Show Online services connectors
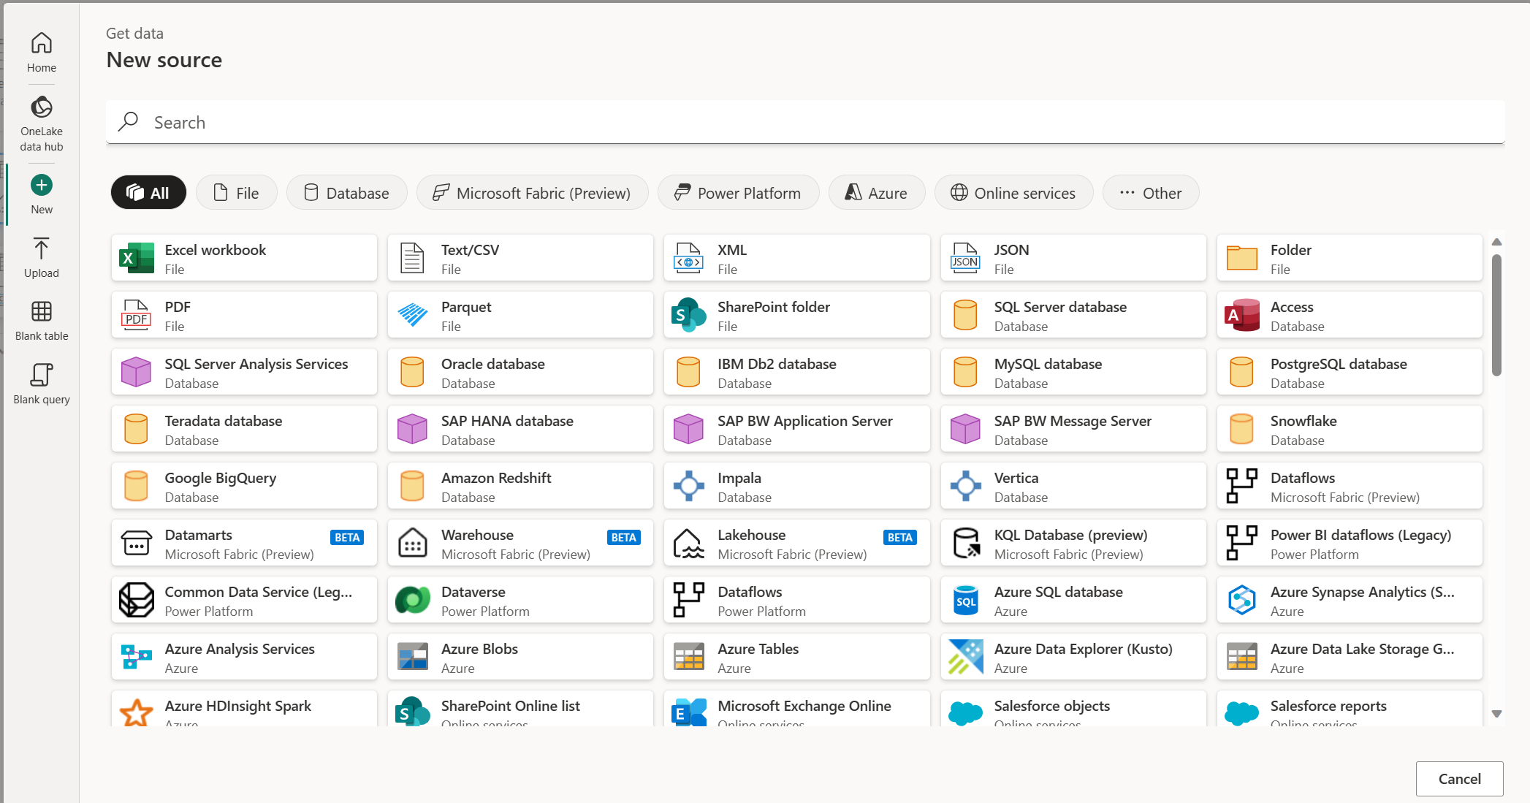 coord(1013,193)
